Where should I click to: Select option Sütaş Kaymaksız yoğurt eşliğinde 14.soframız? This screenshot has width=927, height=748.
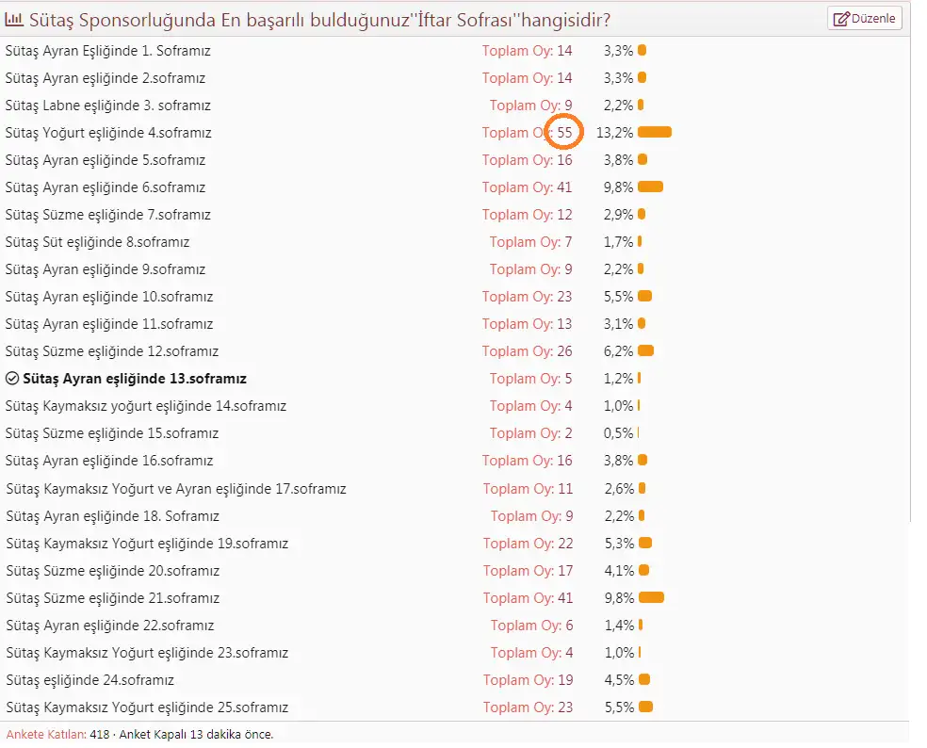(x=145, y=406)
